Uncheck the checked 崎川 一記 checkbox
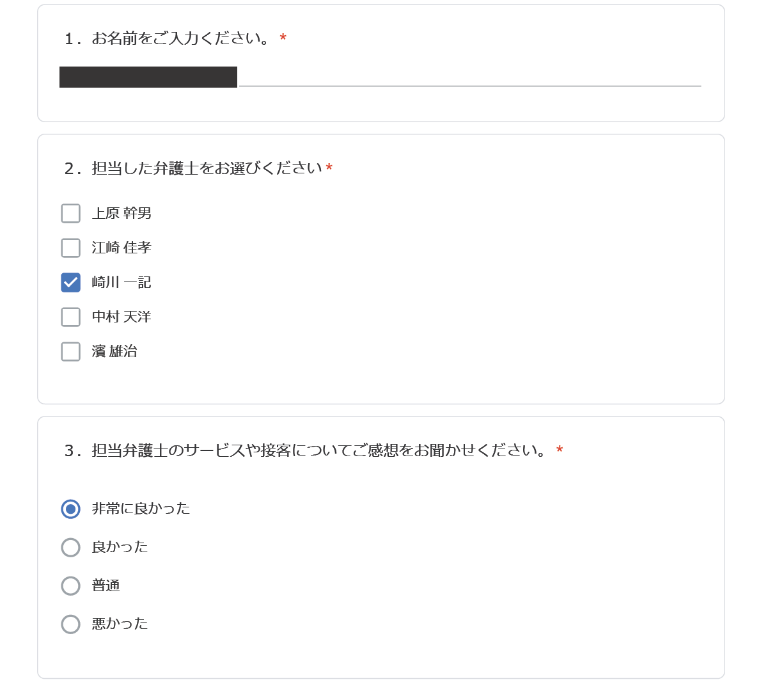This screenshot has height=691, width=761. click(71, 283)
